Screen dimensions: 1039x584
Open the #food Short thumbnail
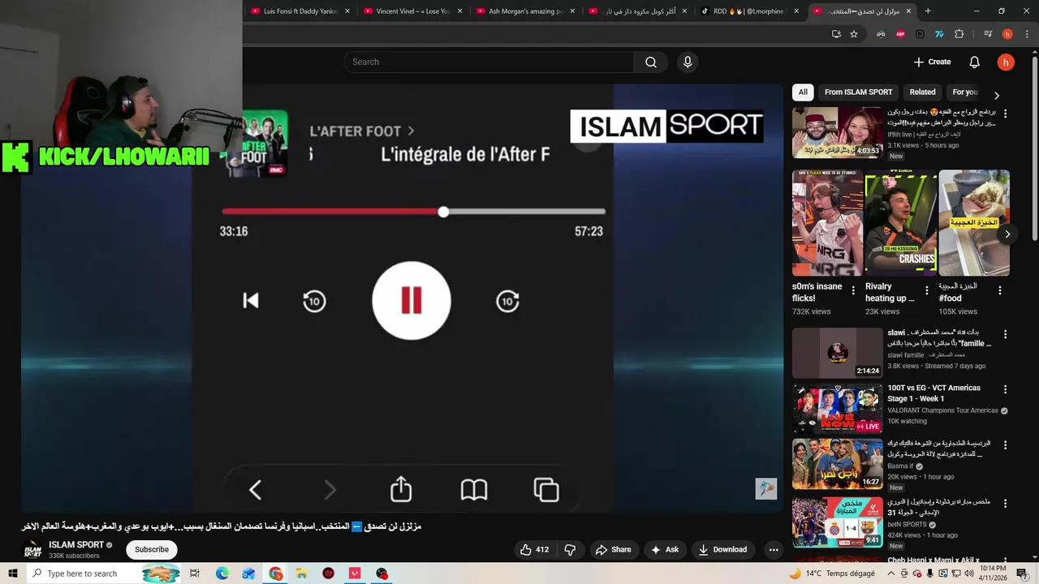coord(974,223)
